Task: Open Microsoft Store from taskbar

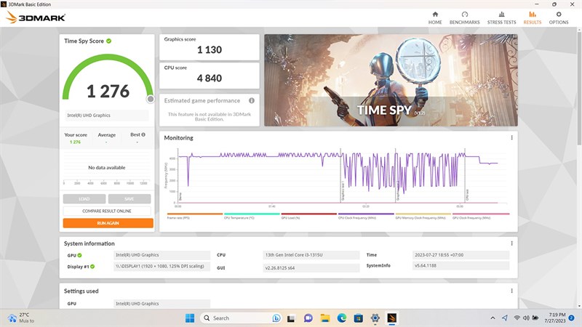Action: (x=359, y=318)
